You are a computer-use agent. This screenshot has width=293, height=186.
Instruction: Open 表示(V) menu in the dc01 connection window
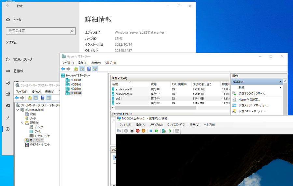(195, 125)
